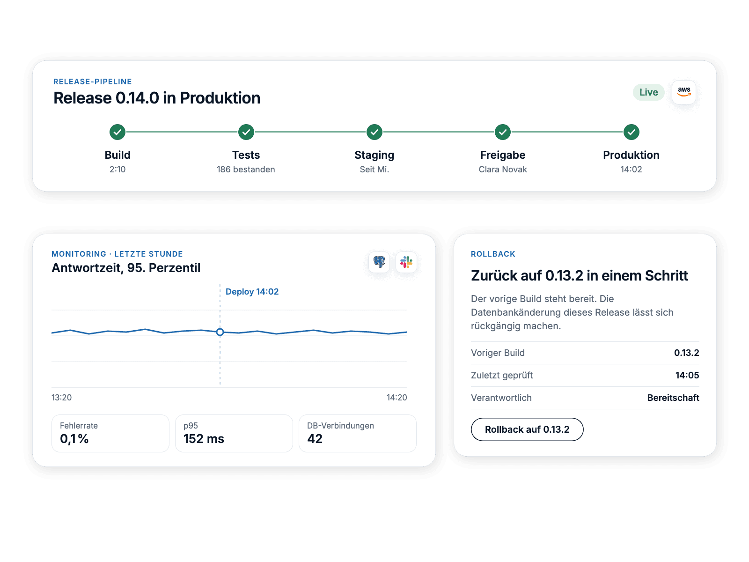Viewport: 749px width, 562px height.
Task: Click the Produktion step label
Action: pos(631,155)
